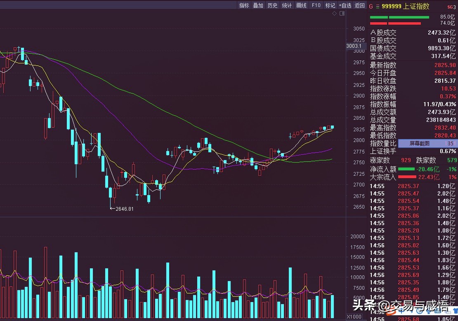Click the 叠加 overlay tool
Screen dimensions: 458x321
click(x=258, y=5)
